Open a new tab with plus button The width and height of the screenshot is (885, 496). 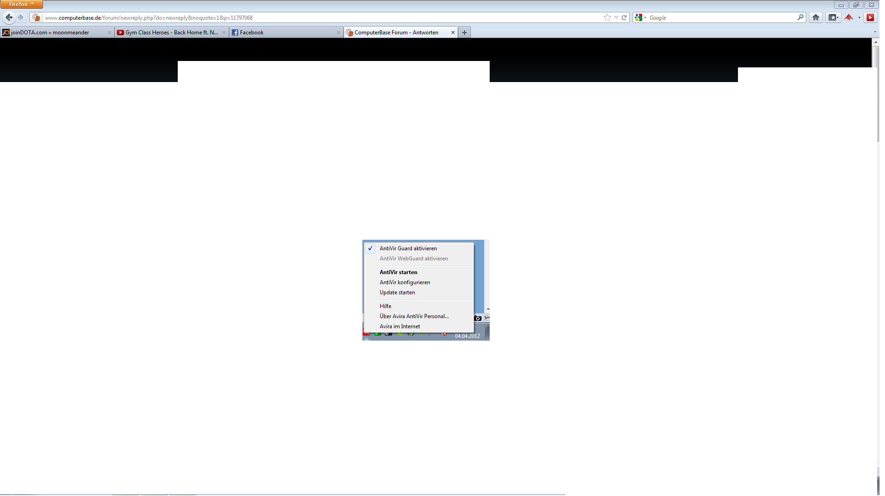click(464, 33)
